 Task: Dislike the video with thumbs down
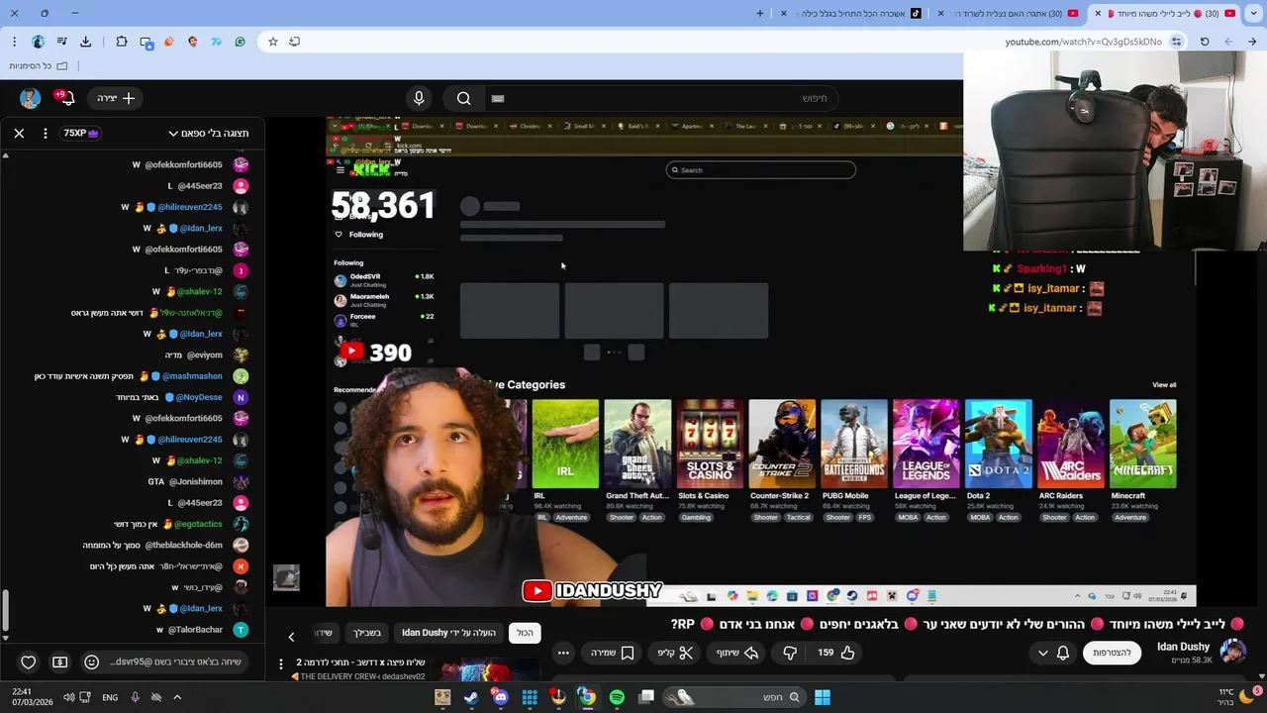789,653
